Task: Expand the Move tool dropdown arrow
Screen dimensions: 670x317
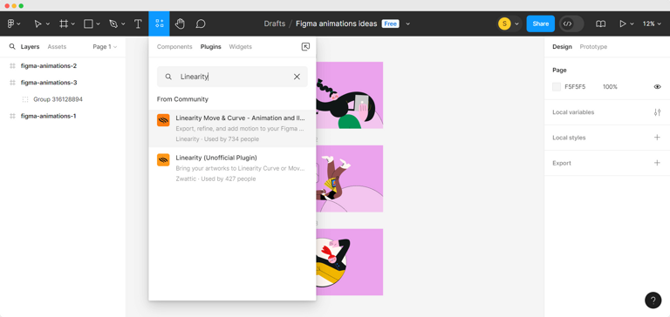Action: pos(48,24)
